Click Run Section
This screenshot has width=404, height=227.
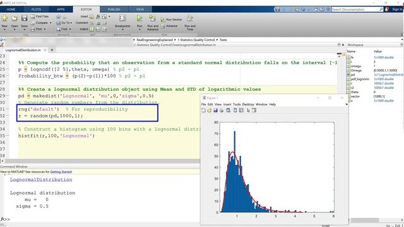pos(172,20)
